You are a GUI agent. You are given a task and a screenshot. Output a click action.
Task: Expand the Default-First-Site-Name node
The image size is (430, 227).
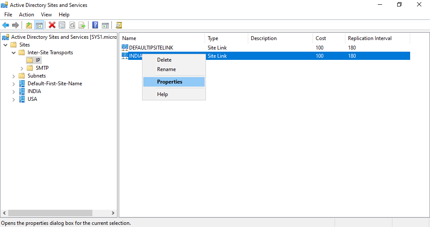(14, 84)
